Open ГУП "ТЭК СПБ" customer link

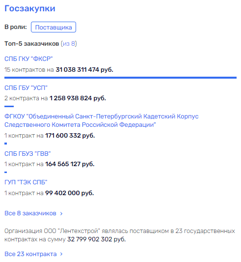tap(26, 182)
